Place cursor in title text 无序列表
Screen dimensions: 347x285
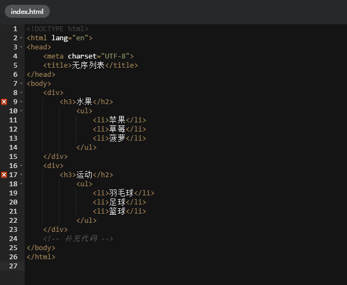(x=88, y=65)
